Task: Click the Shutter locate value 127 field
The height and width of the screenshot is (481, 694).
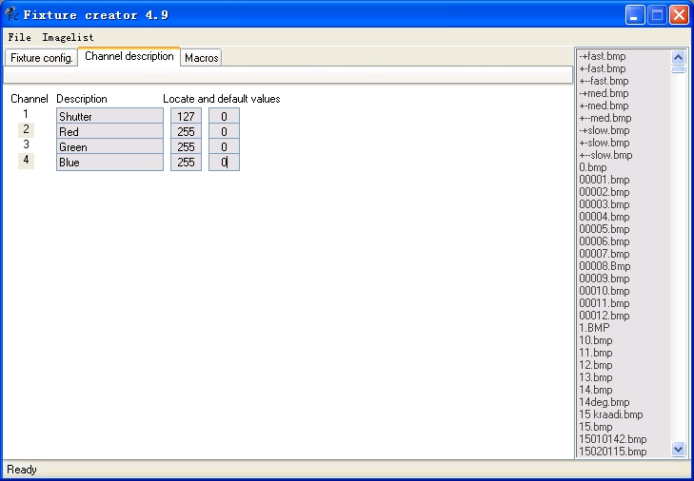Action: click(x=186, y=116)
